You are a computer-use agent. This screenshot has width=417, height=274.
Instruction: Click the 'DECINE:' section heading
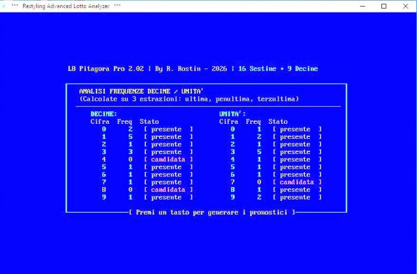coord(104,114)
